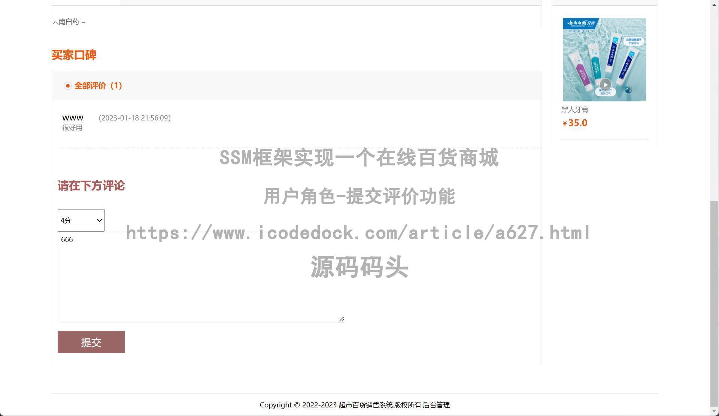View the 黑人牙膏 product thumbnail

point(604,59)
